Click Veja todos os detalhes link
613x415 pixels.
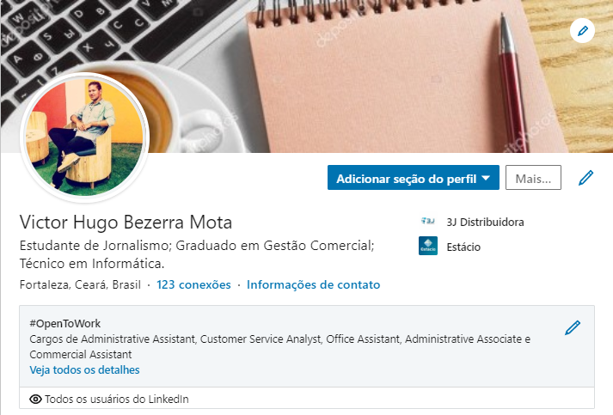coord(84,370)
